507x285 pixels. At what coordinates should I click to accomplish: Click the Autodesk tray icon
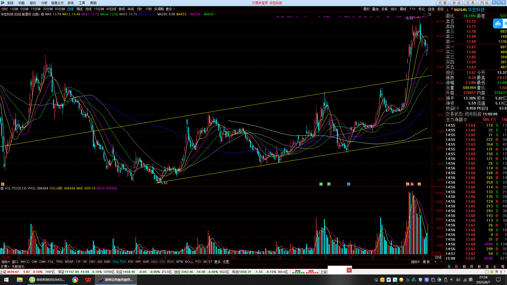414,280
